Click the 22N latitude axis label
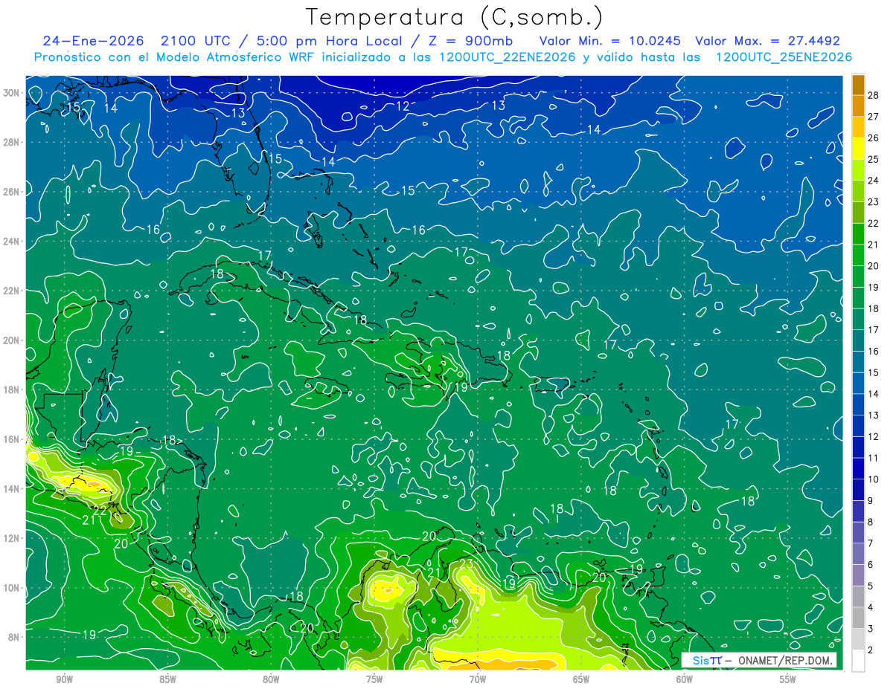The image size is (893, 689). 13,291
